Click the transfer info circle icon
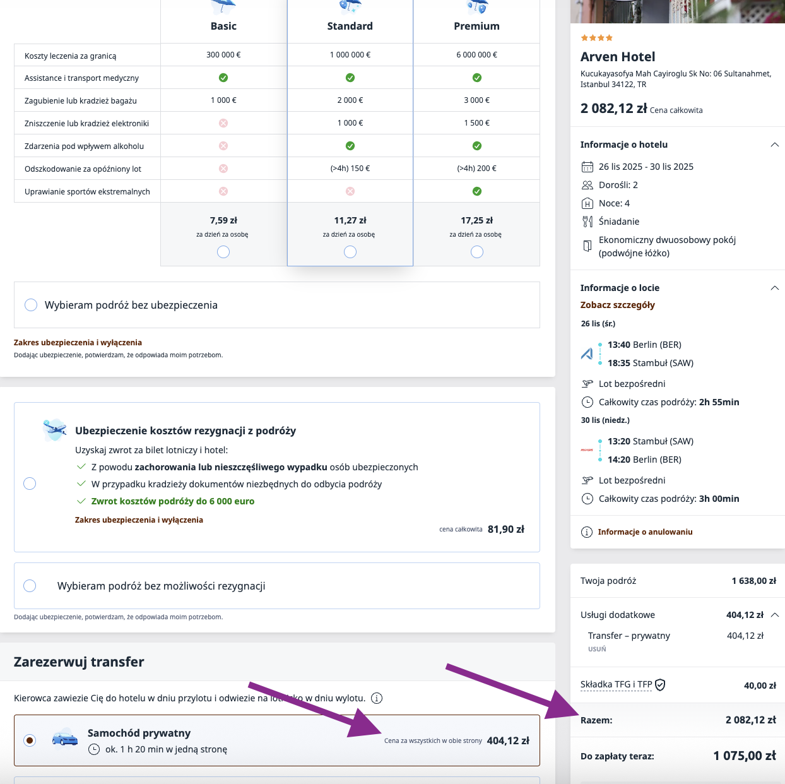785x784 pixels. point(377,698)
